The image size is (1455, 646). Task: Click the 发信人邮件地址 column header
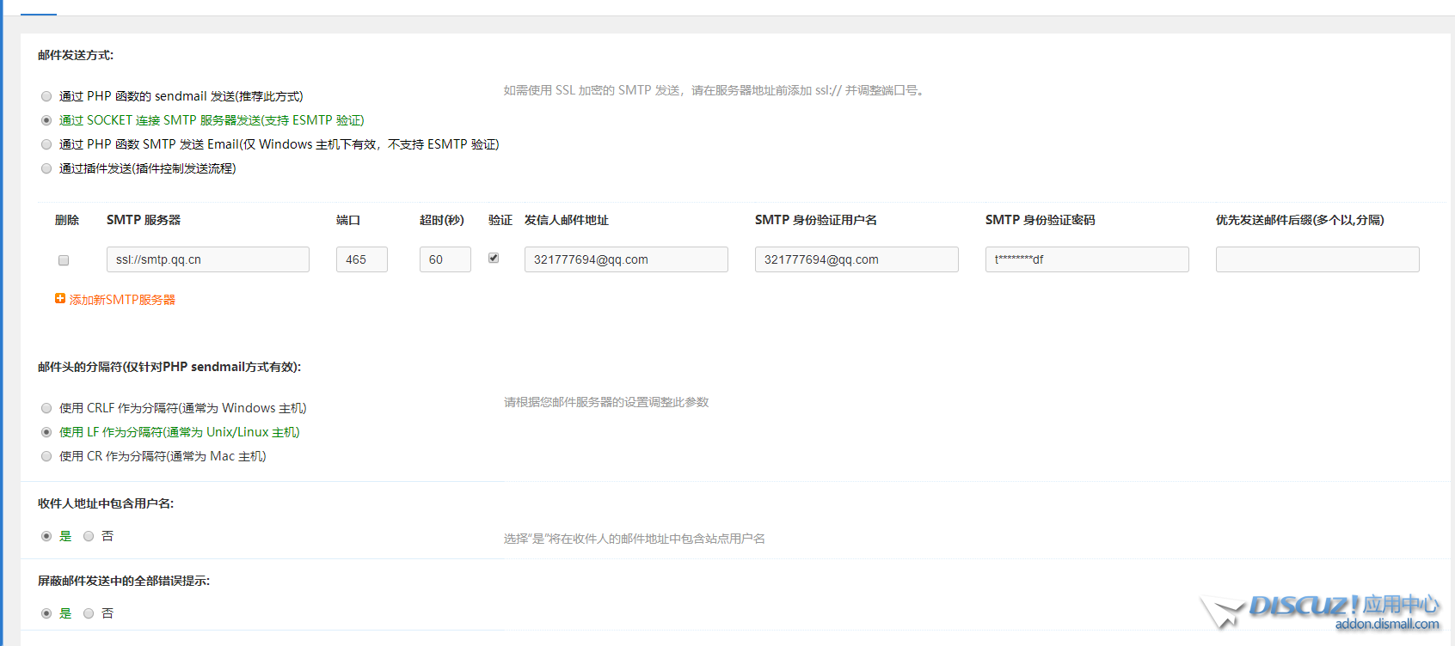567,220
